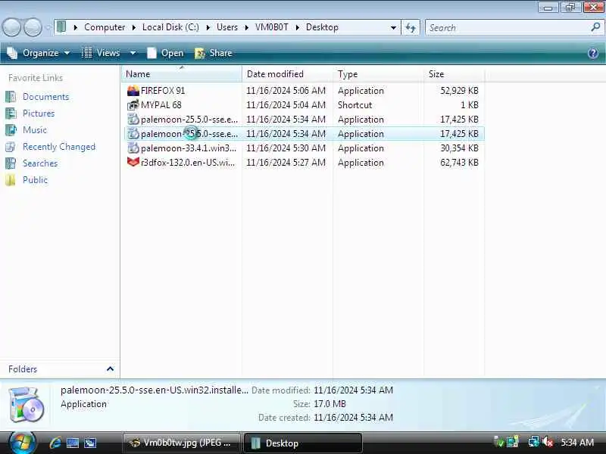606x454 pixels.
Task: Open the Organize menu
Action: (39, 53)
